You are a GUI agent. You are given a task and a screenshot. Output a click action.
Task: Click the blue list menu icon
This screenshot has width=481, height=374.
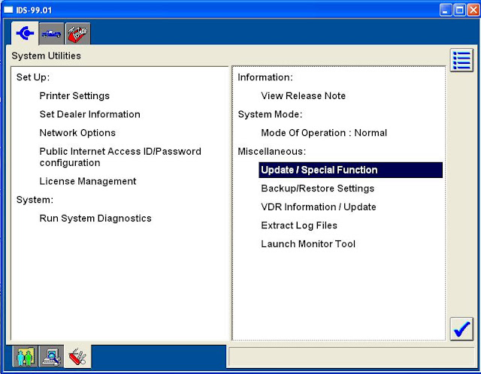click(461, 60)
